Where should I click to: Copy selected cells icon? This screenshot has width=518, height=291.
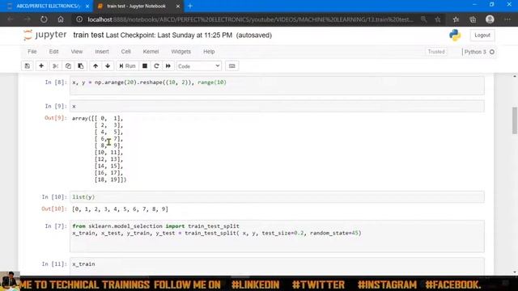pos(68,66)
